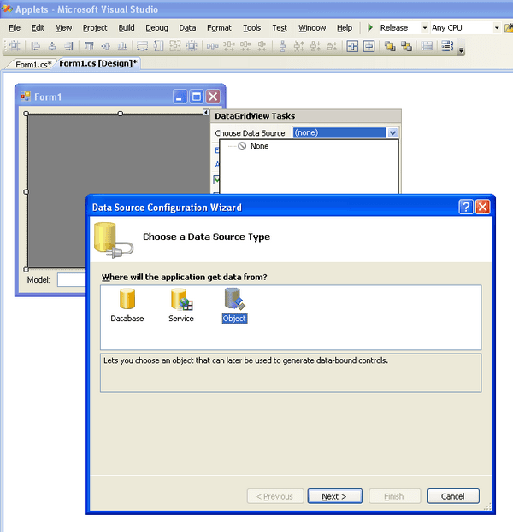Toggle the DataGridView smart tag arrow
The height and width of the screenshot is (532, 513).
pos(206,113)
